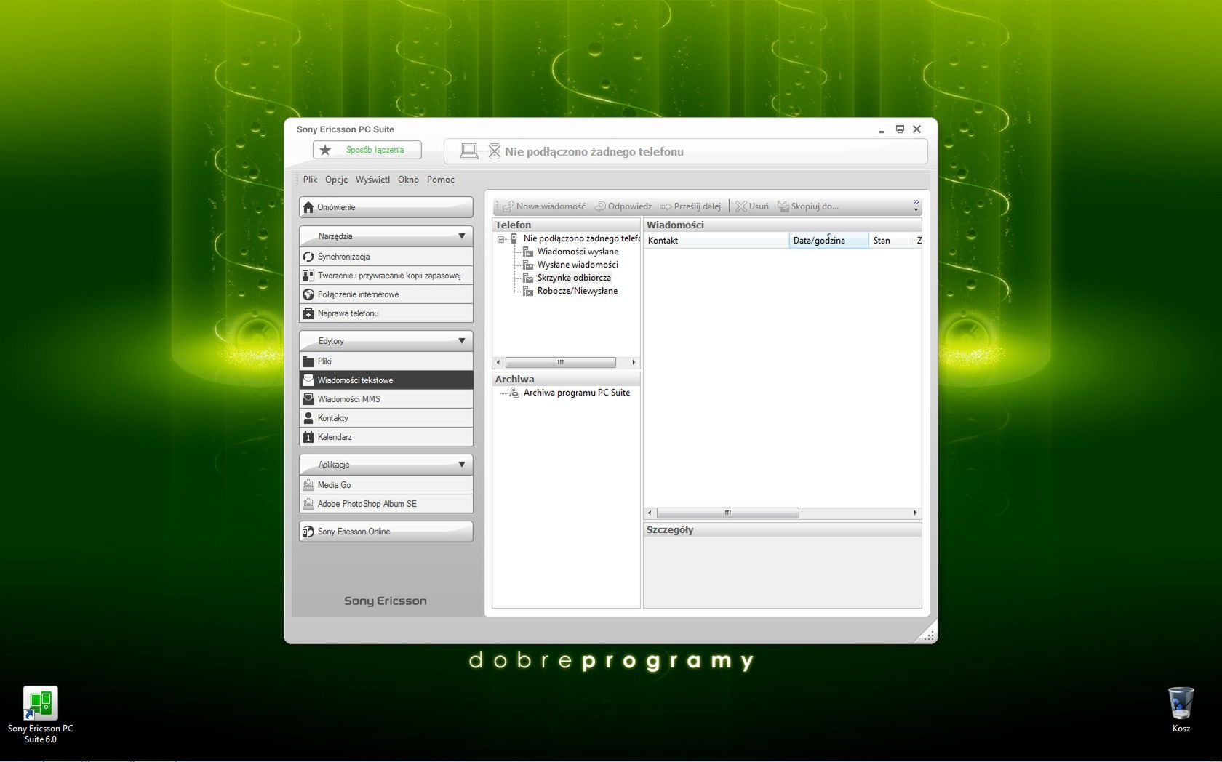Open the Omówienie home overview
Image resolution: width=1222 pixels, height=762 pixels.
point(386,207)
